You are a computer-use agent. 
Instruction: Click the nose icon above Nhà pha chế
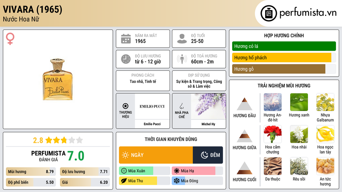tap(181, 106)
